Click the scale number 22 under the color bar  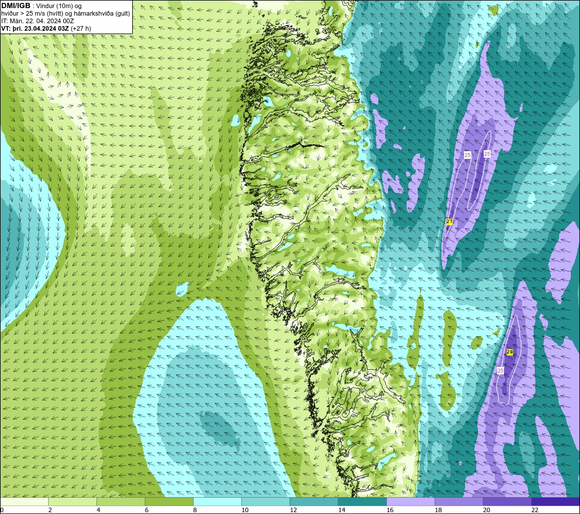(535, 511)
